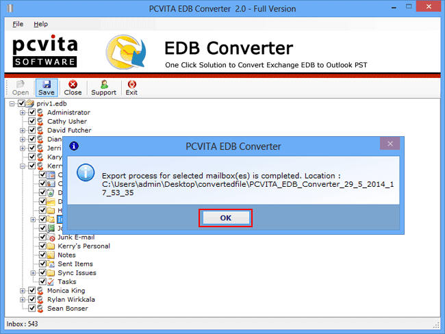Click the Kerry's Personal folder icon
Image resolution: width=445 pixels, height=334 pixels.
[x=51, y=246]
